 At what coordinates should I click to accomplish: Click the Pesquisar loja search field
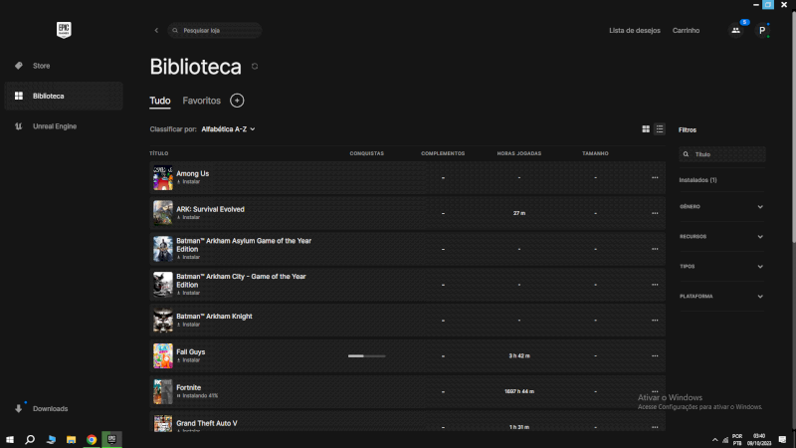[x=216, y=31]
